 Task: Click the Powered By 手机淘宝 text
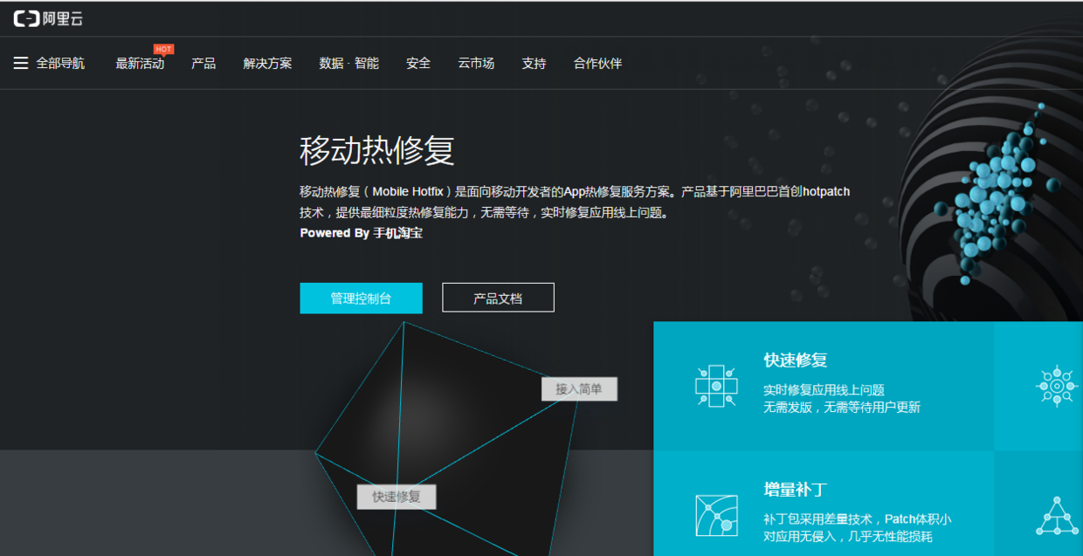[x=362, y=233]
